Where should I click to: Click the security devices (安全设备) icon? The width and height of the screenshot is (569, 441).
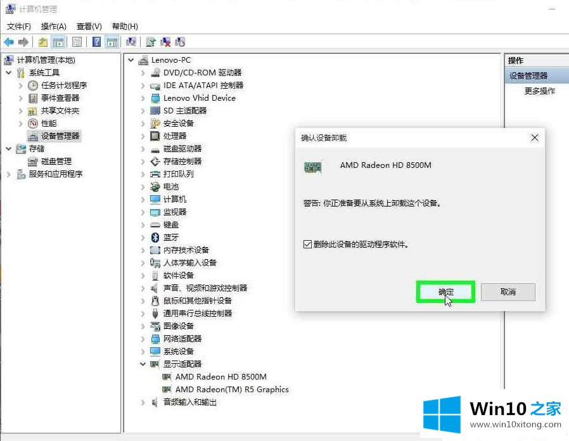pos(155,124)
